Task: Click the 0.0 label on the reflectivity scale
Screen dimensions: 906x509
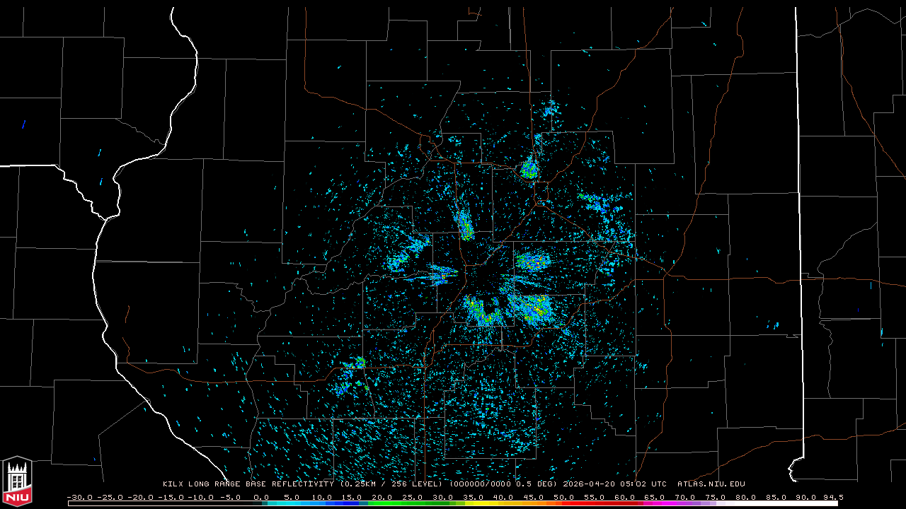Action: pyautogui.click(x=261, y=497)
